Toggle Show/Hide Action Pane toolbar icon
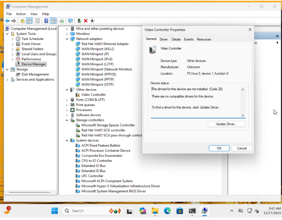This screenshot has width=282, height=220. (53, 21)
